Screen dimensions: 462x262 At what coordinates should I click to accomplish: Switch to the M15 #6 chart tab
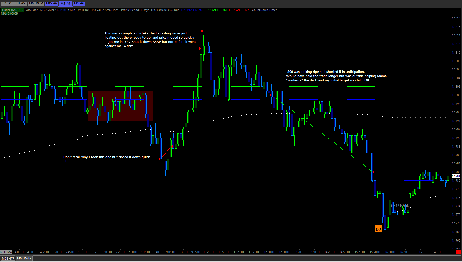51,3
